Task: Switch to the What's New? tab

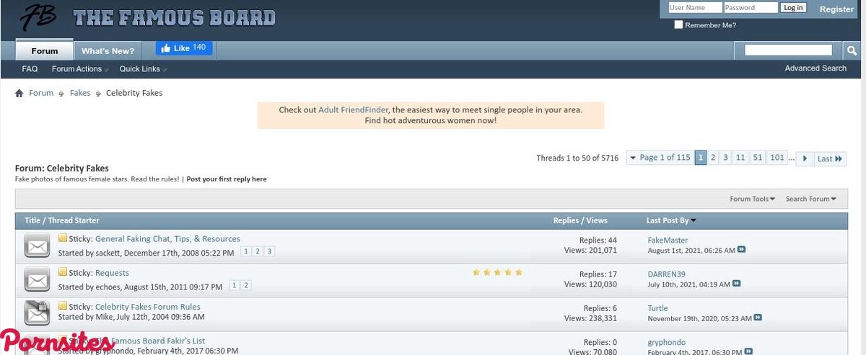Action: pyautogui.click(x=108, y=51)
